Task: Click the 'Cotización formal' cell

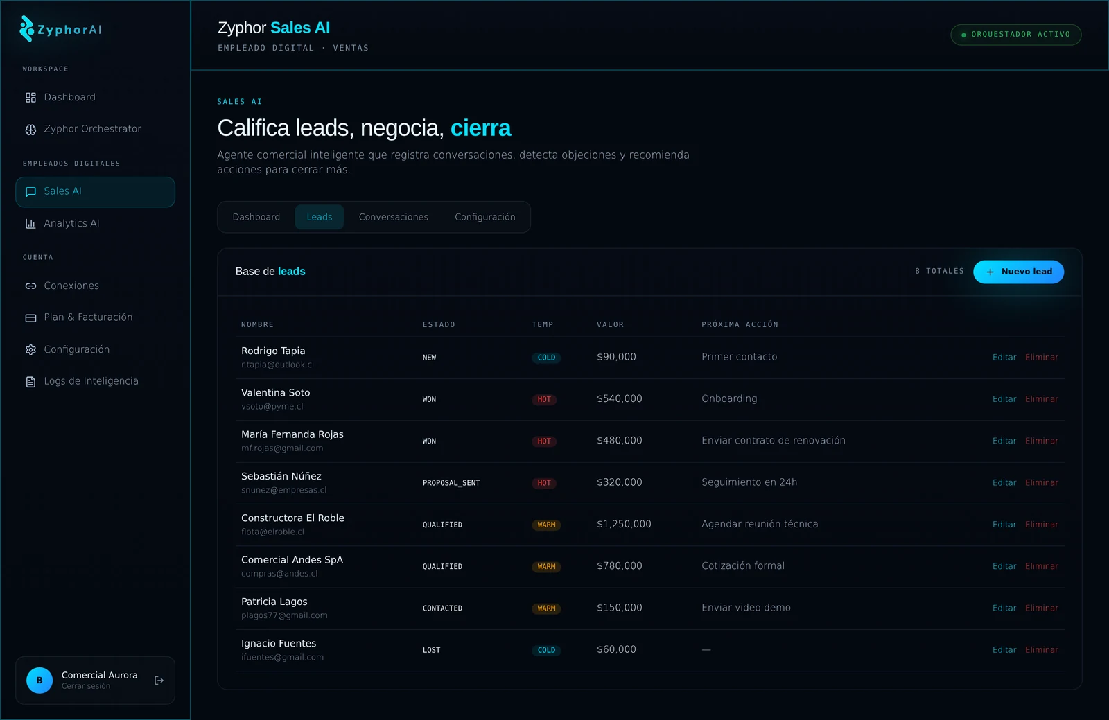Action: [743, 566]
